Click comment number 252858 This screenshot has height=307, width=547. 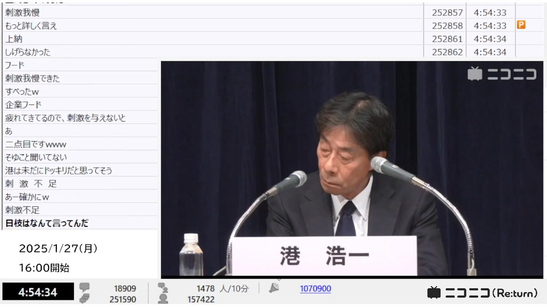[447, 26]
